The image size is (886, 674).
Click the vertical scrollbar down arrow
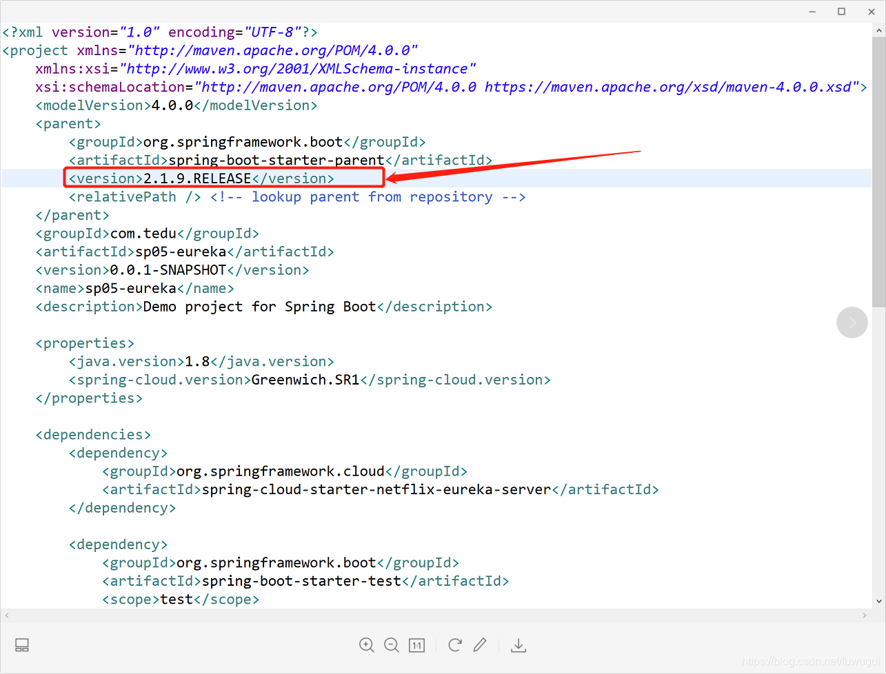click(879, 601)
